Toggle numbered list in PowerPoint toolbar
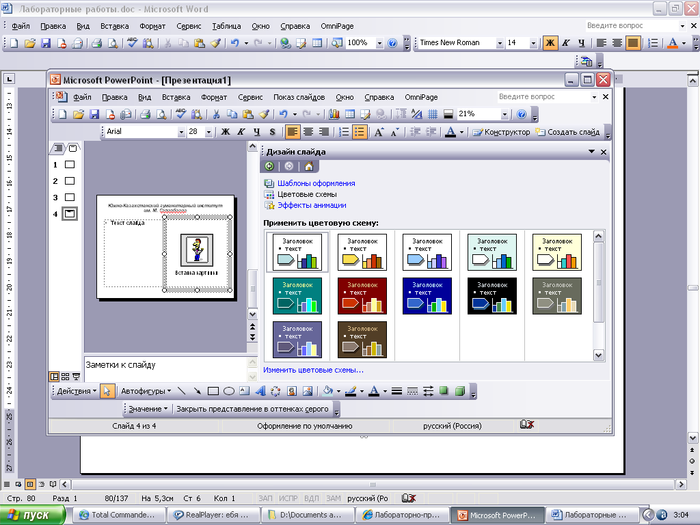This screenshot has width=700, height=525. [x=344, y=132]
